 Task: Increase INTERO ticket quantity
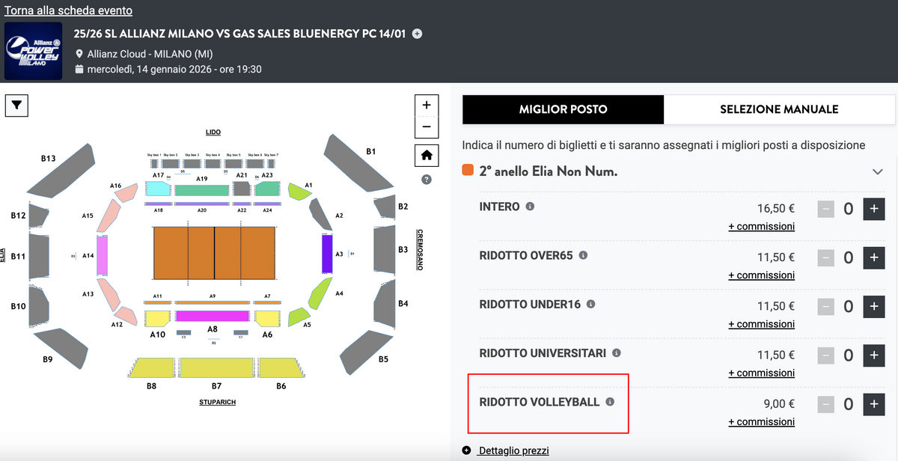coord(874,209)
